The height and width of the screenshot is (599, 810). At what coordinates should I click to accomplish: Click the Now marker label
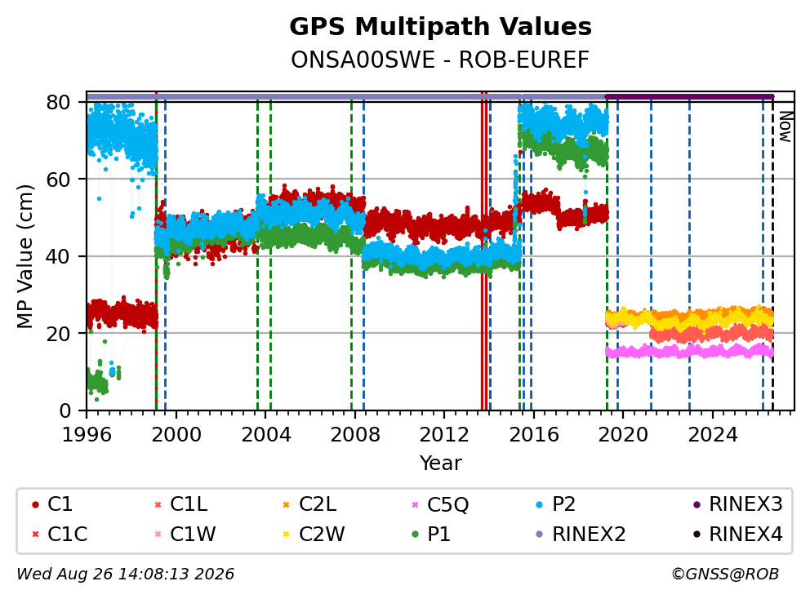click(x=786, y=126)
